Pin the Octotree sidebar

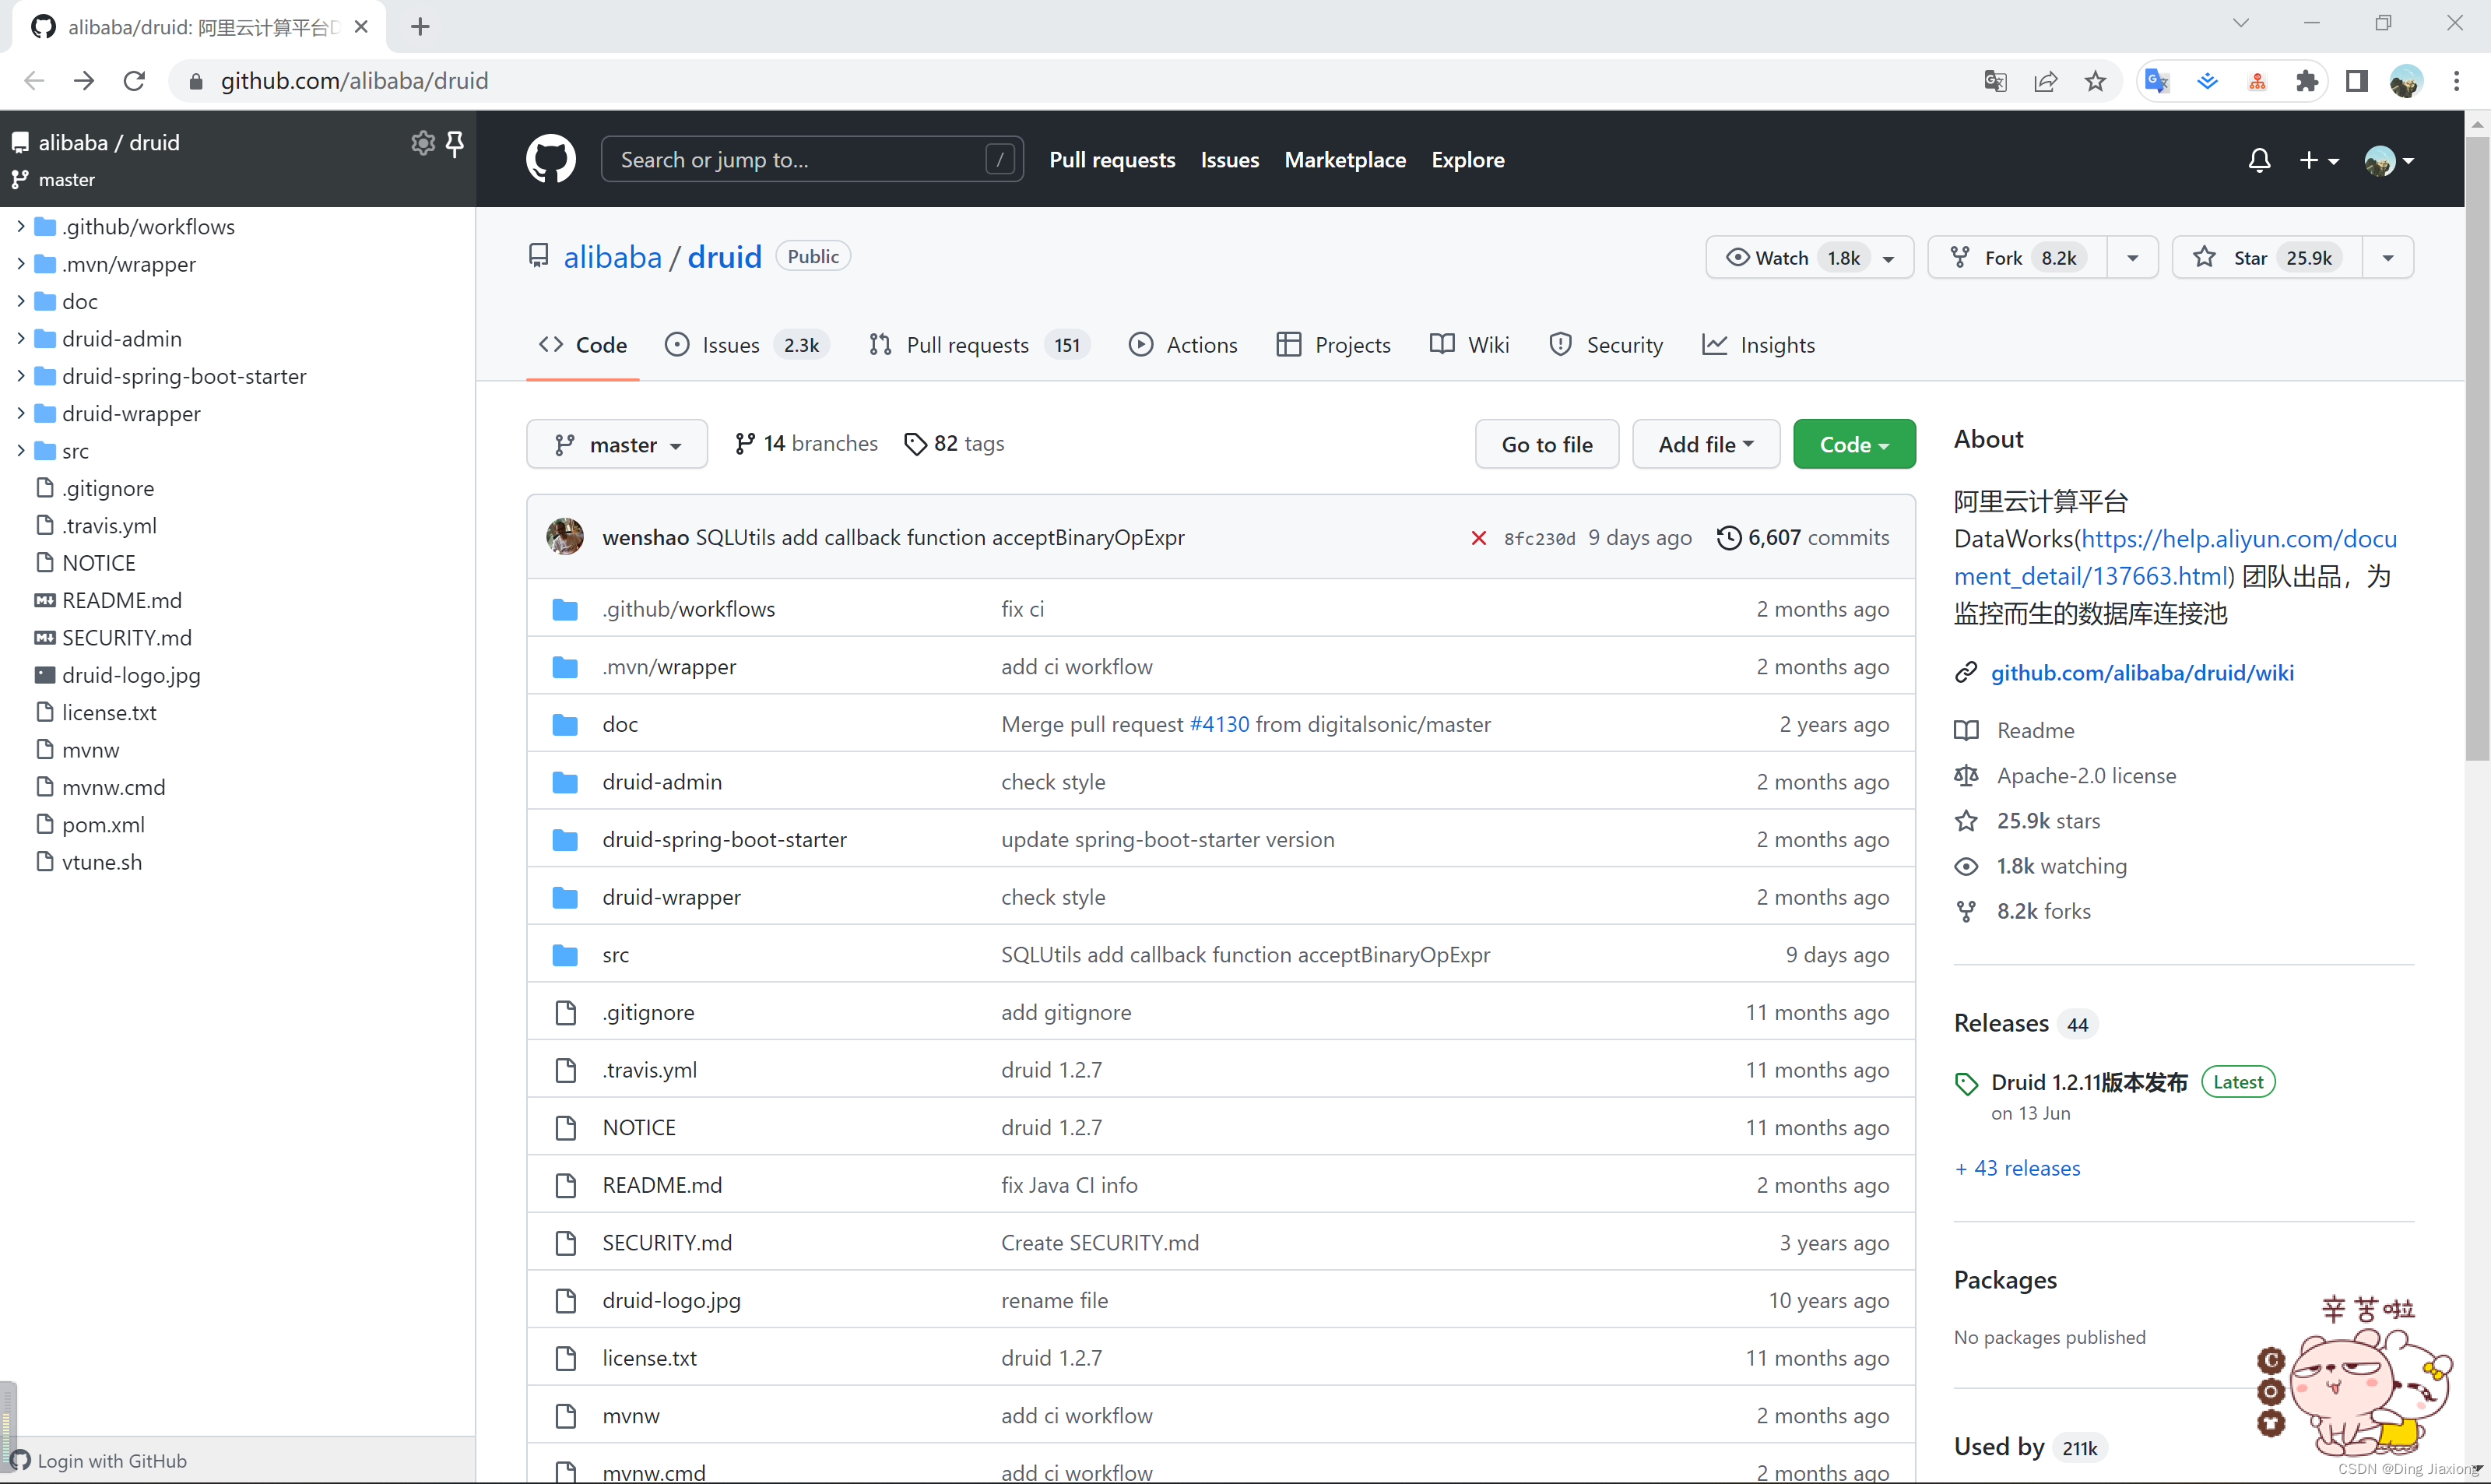click(456, 143)
